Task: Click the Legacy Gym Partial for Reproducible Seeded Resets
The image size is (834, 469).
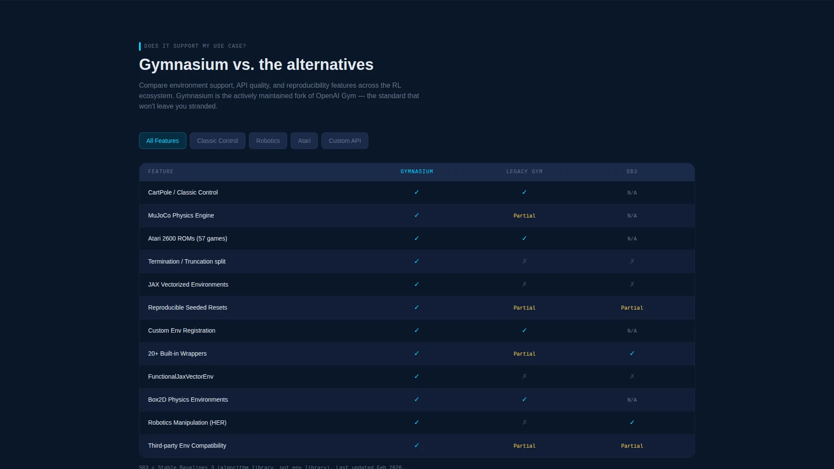Action: click(x=524, y=308)
